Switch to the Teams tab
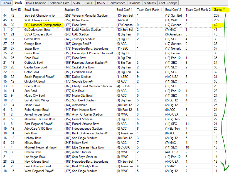 click(6, 3)
